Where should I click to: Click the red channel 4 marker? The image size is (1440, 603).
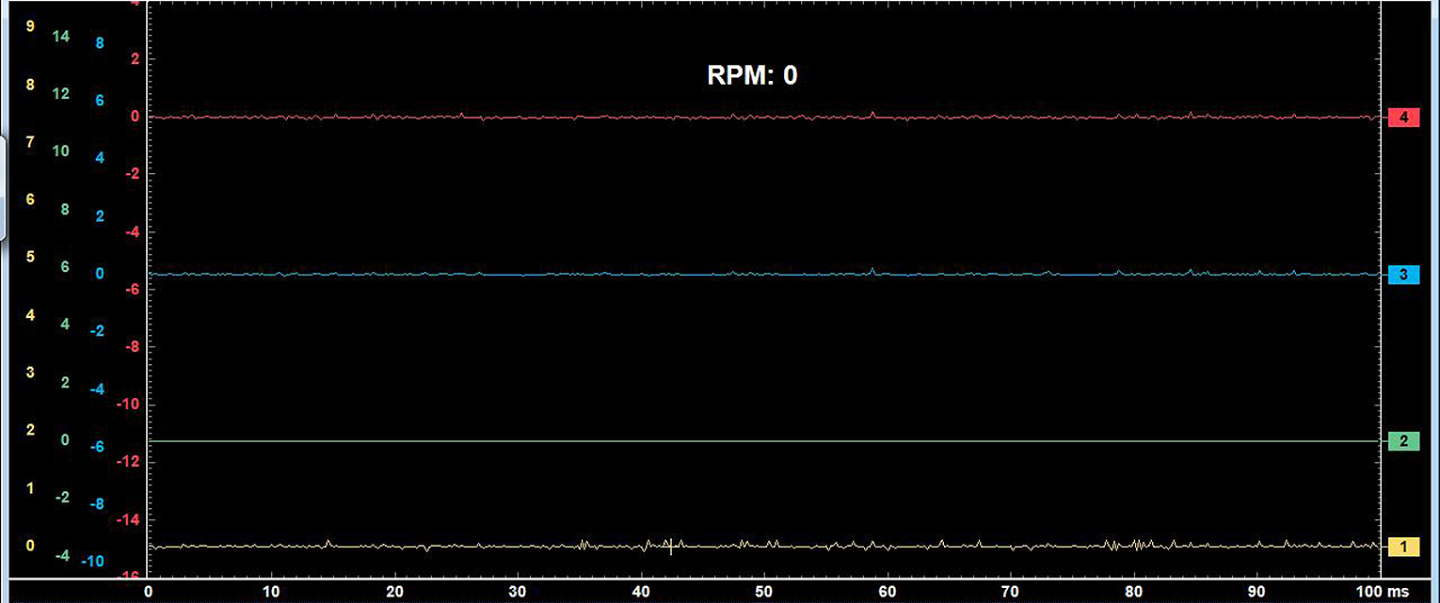click(1403, 118)
